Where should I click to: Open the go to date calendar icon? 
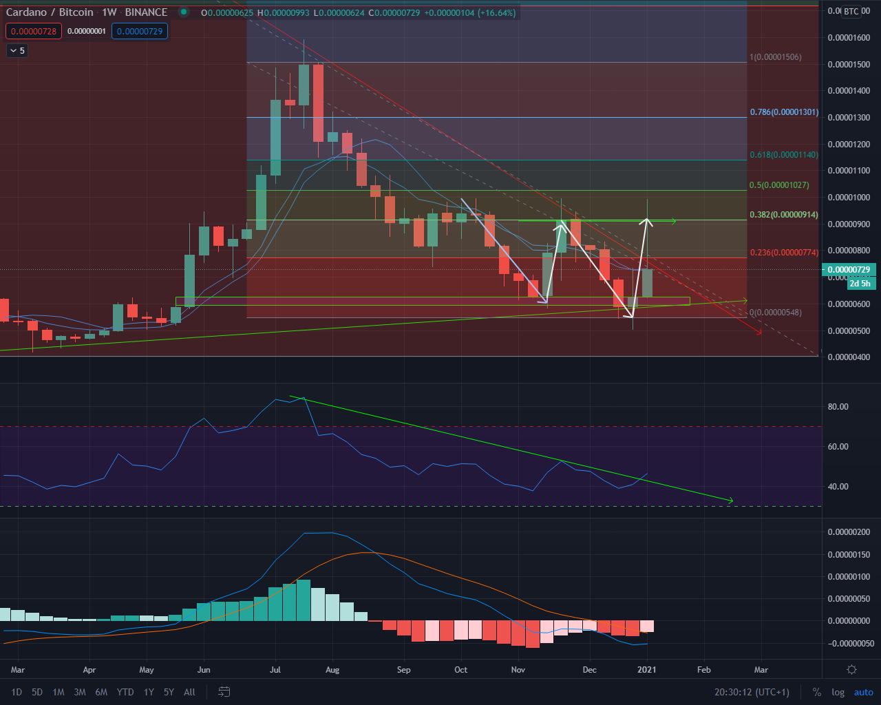click(224, 692)
